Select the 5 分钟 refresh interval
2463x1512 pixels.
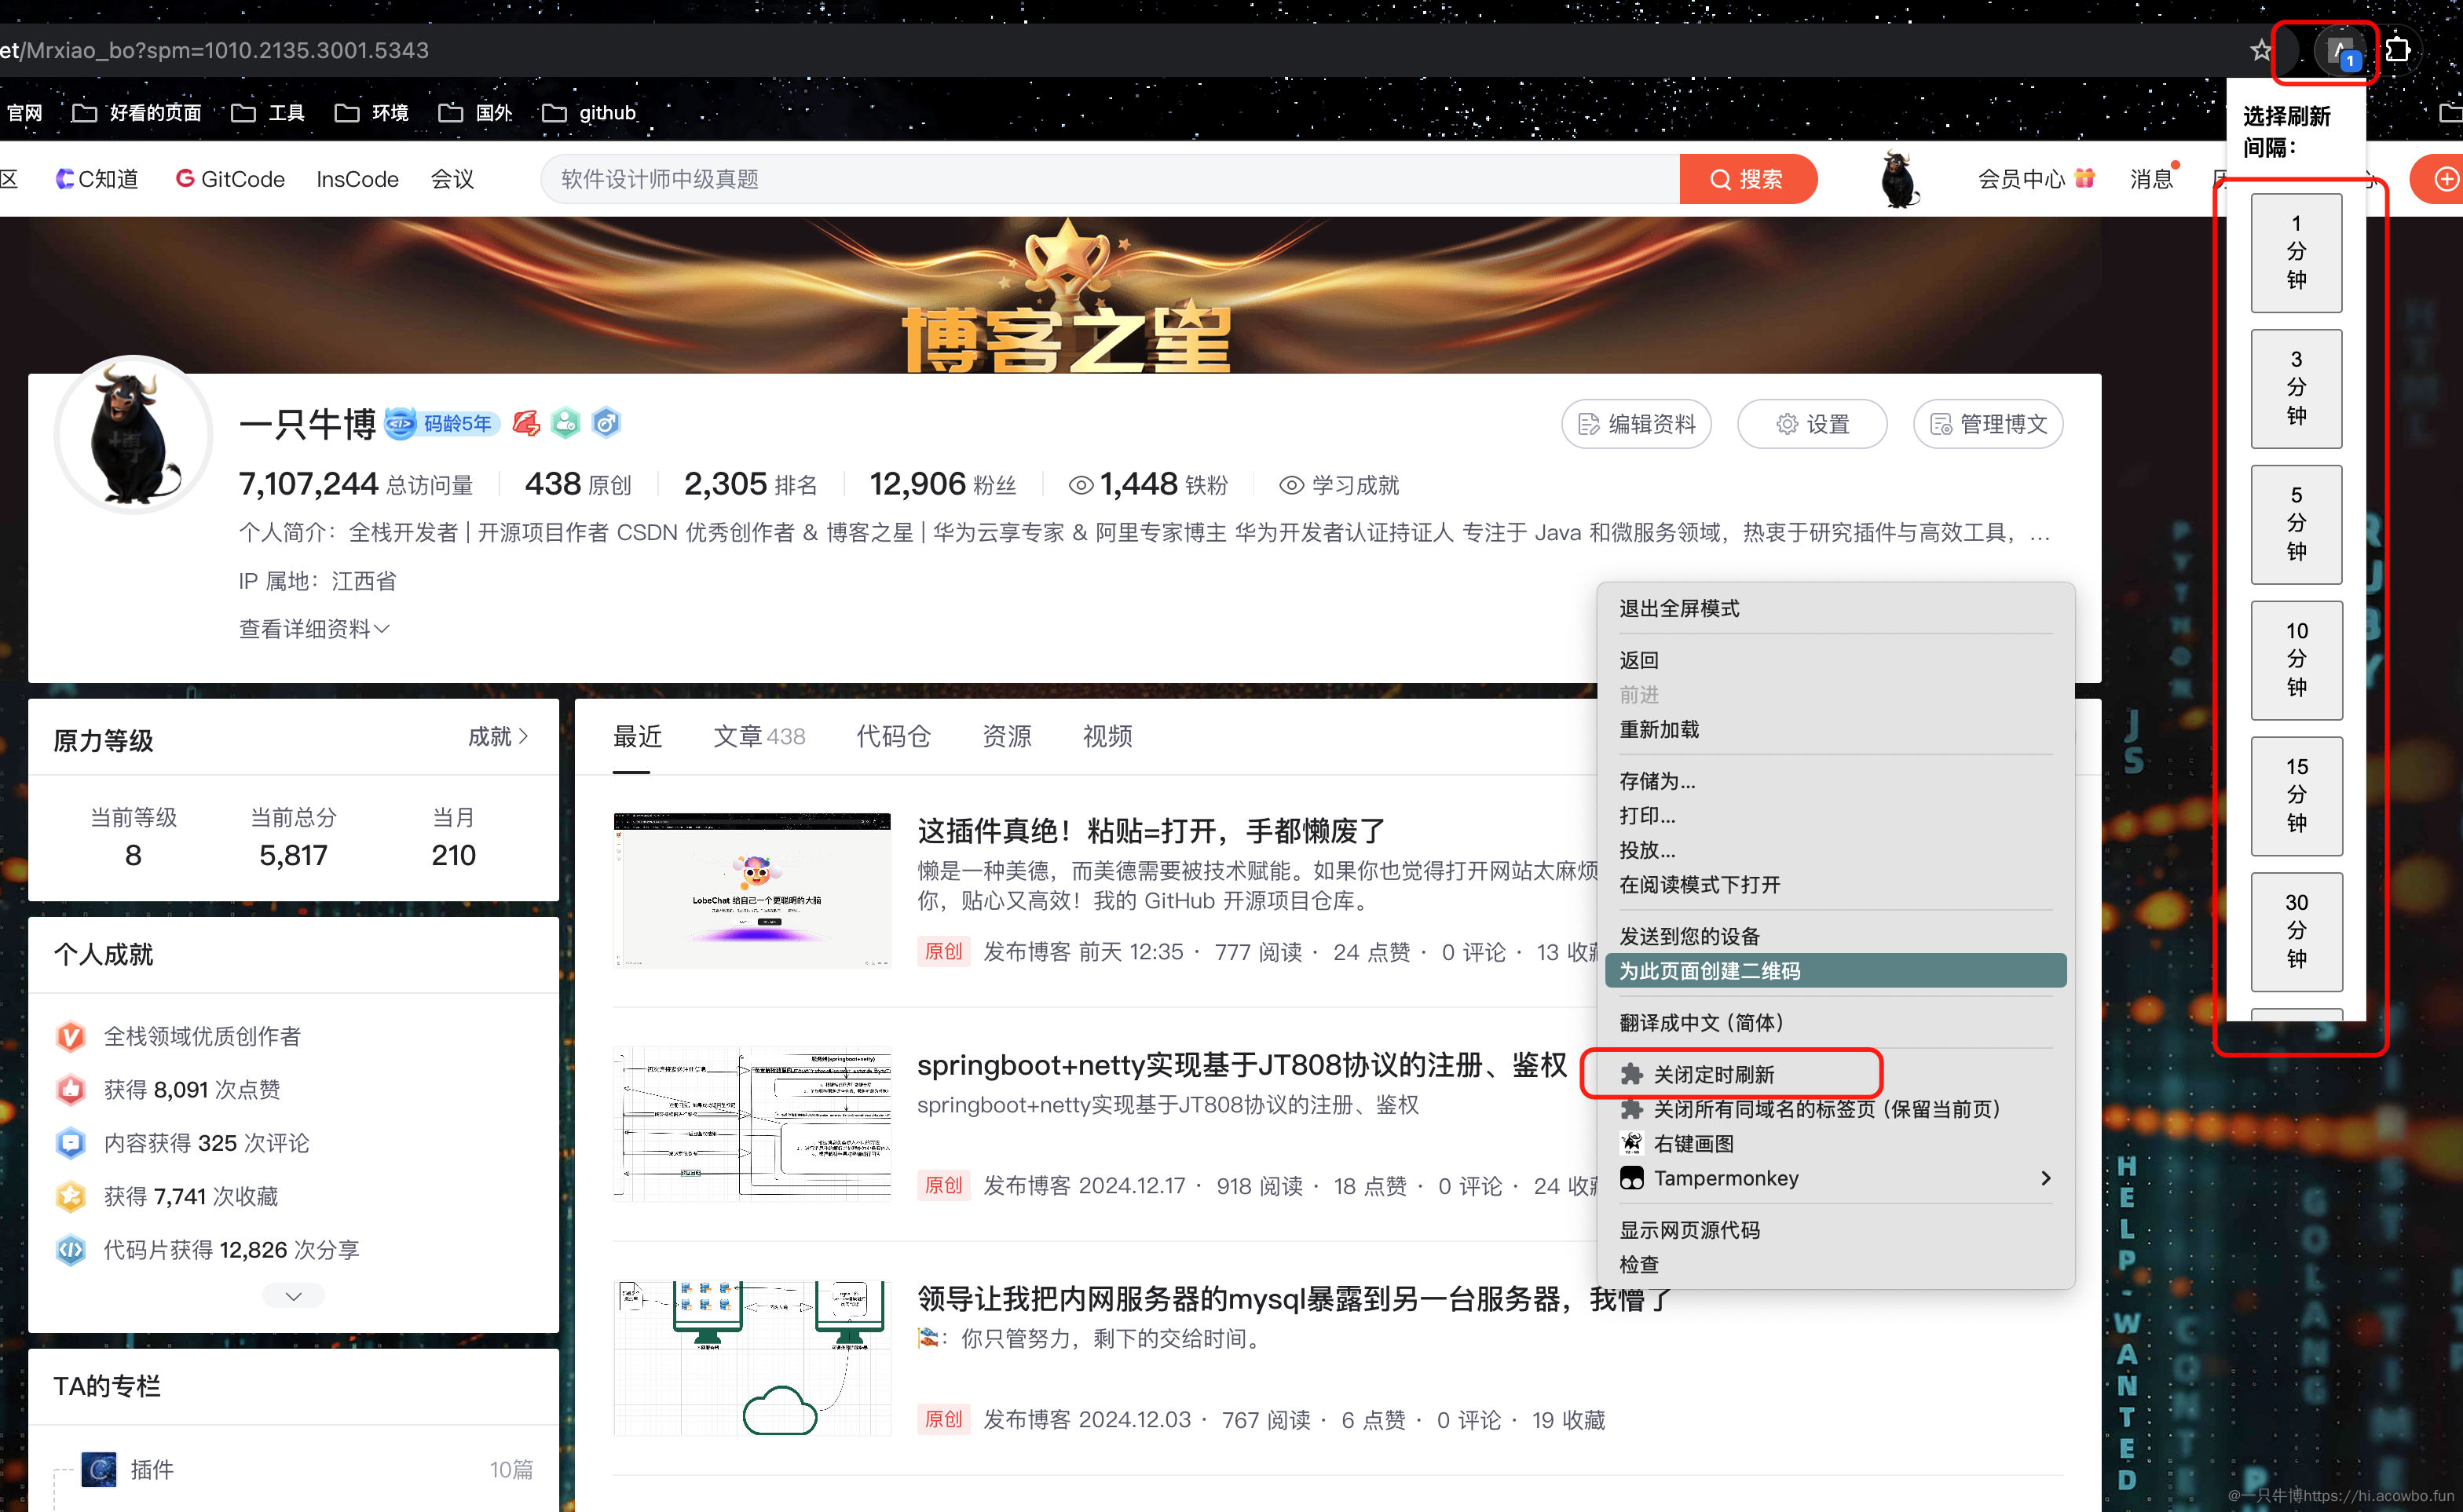2296,524
